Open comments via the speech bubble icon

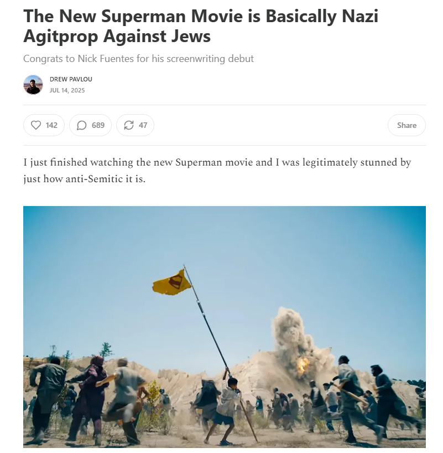tap(82, 125)
